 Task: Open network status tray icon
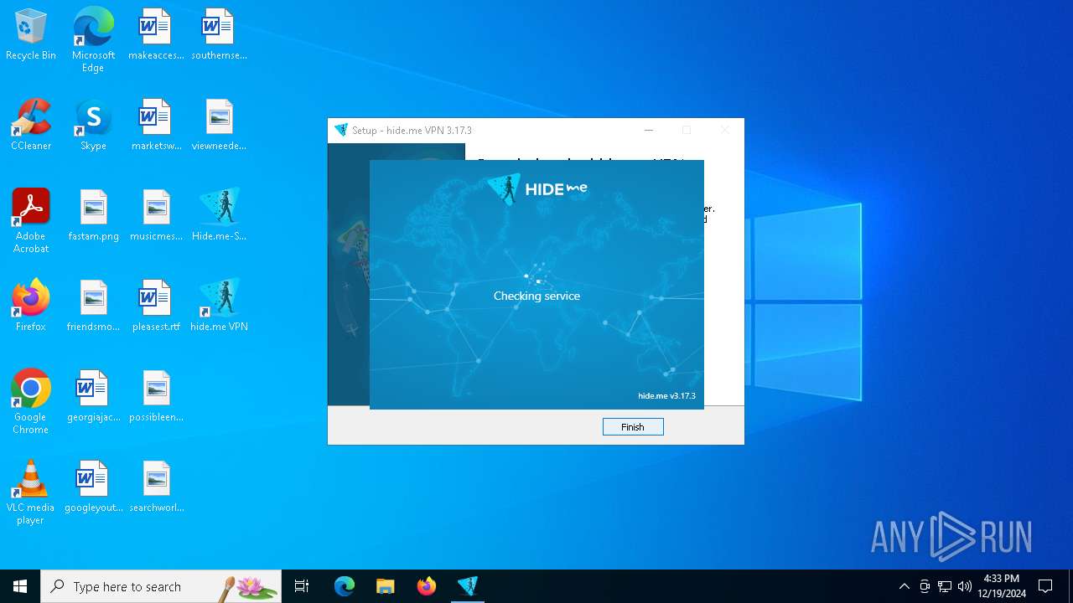click(945, 586)
